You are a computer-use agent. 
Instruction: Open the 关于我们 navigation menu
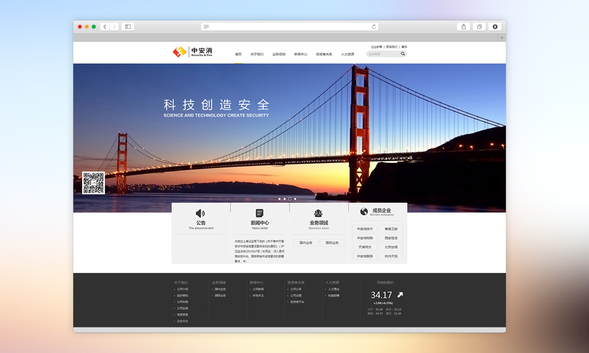click(256, 55)
